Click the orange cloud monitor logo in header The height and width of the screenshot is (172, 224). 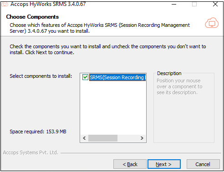click(212, 23)
